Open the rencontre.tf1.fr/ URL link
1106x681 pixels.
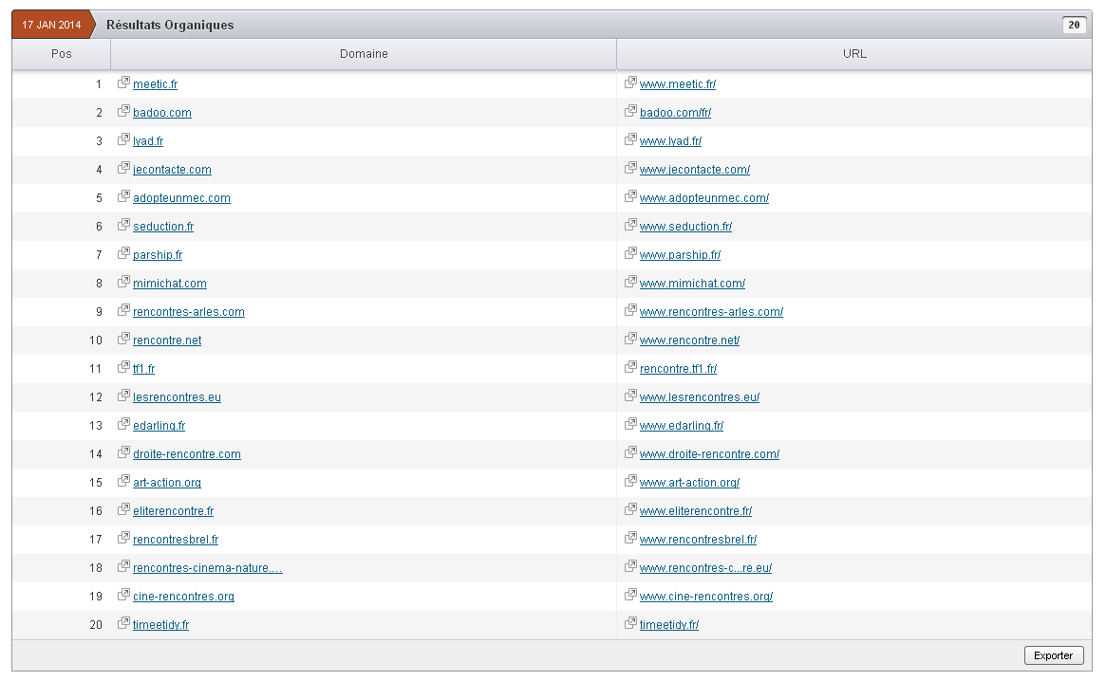[678, 369]
